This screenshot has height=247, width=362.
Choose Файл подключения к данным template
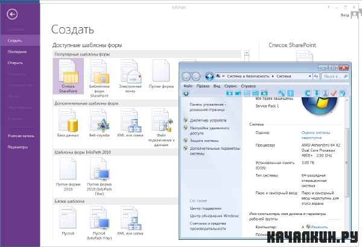pyautogui.click(x=161, y=127)
